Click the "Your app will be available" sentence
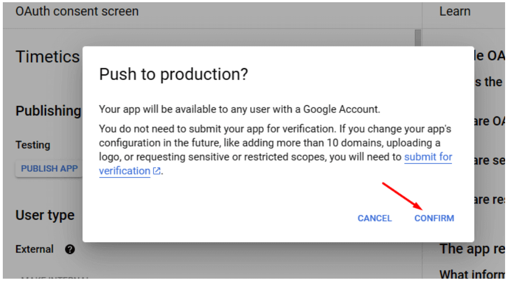The height and width of the screenshot is (282, 509). click(x=239, y=109)
